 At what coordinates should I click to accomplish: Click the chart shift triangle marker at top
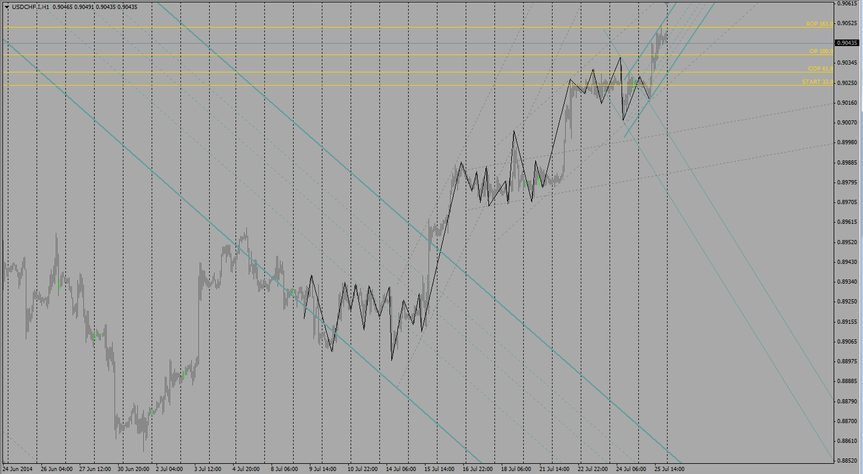coord(667,4)
